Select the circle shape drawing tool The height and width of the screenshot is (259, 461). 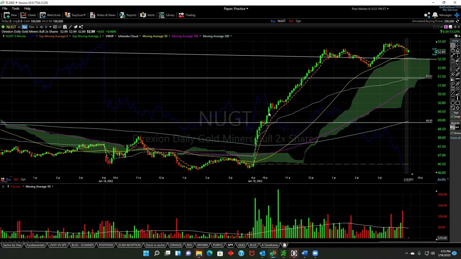click(x=453, y=103)
